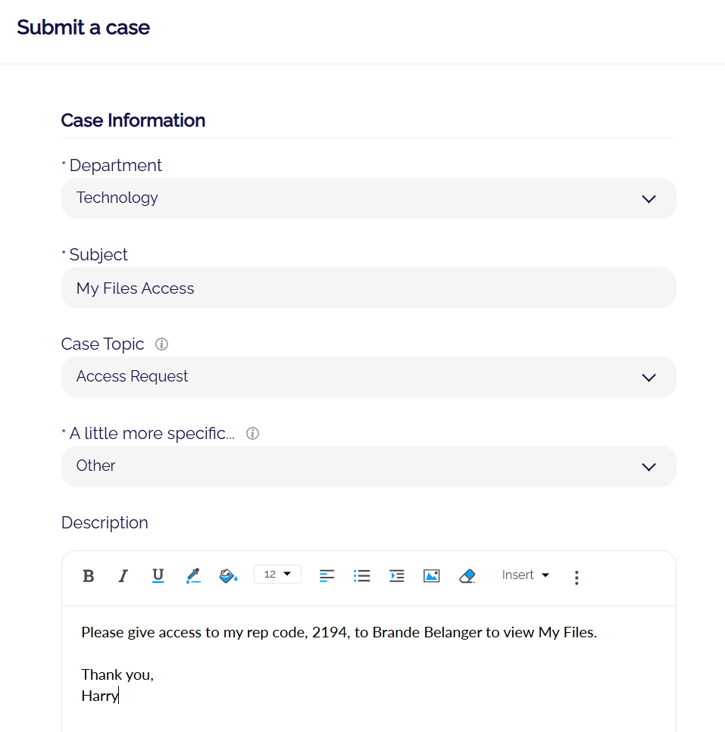Insert an image into the description
725x732 pixels.
pyautogui.click(x=432, y=576)
